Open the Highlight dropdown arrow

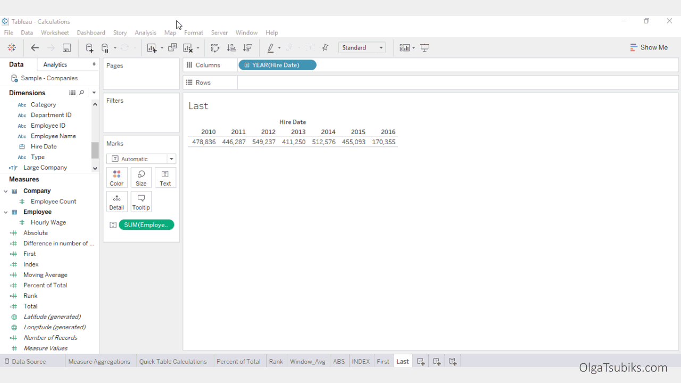(x=279, y=48)
